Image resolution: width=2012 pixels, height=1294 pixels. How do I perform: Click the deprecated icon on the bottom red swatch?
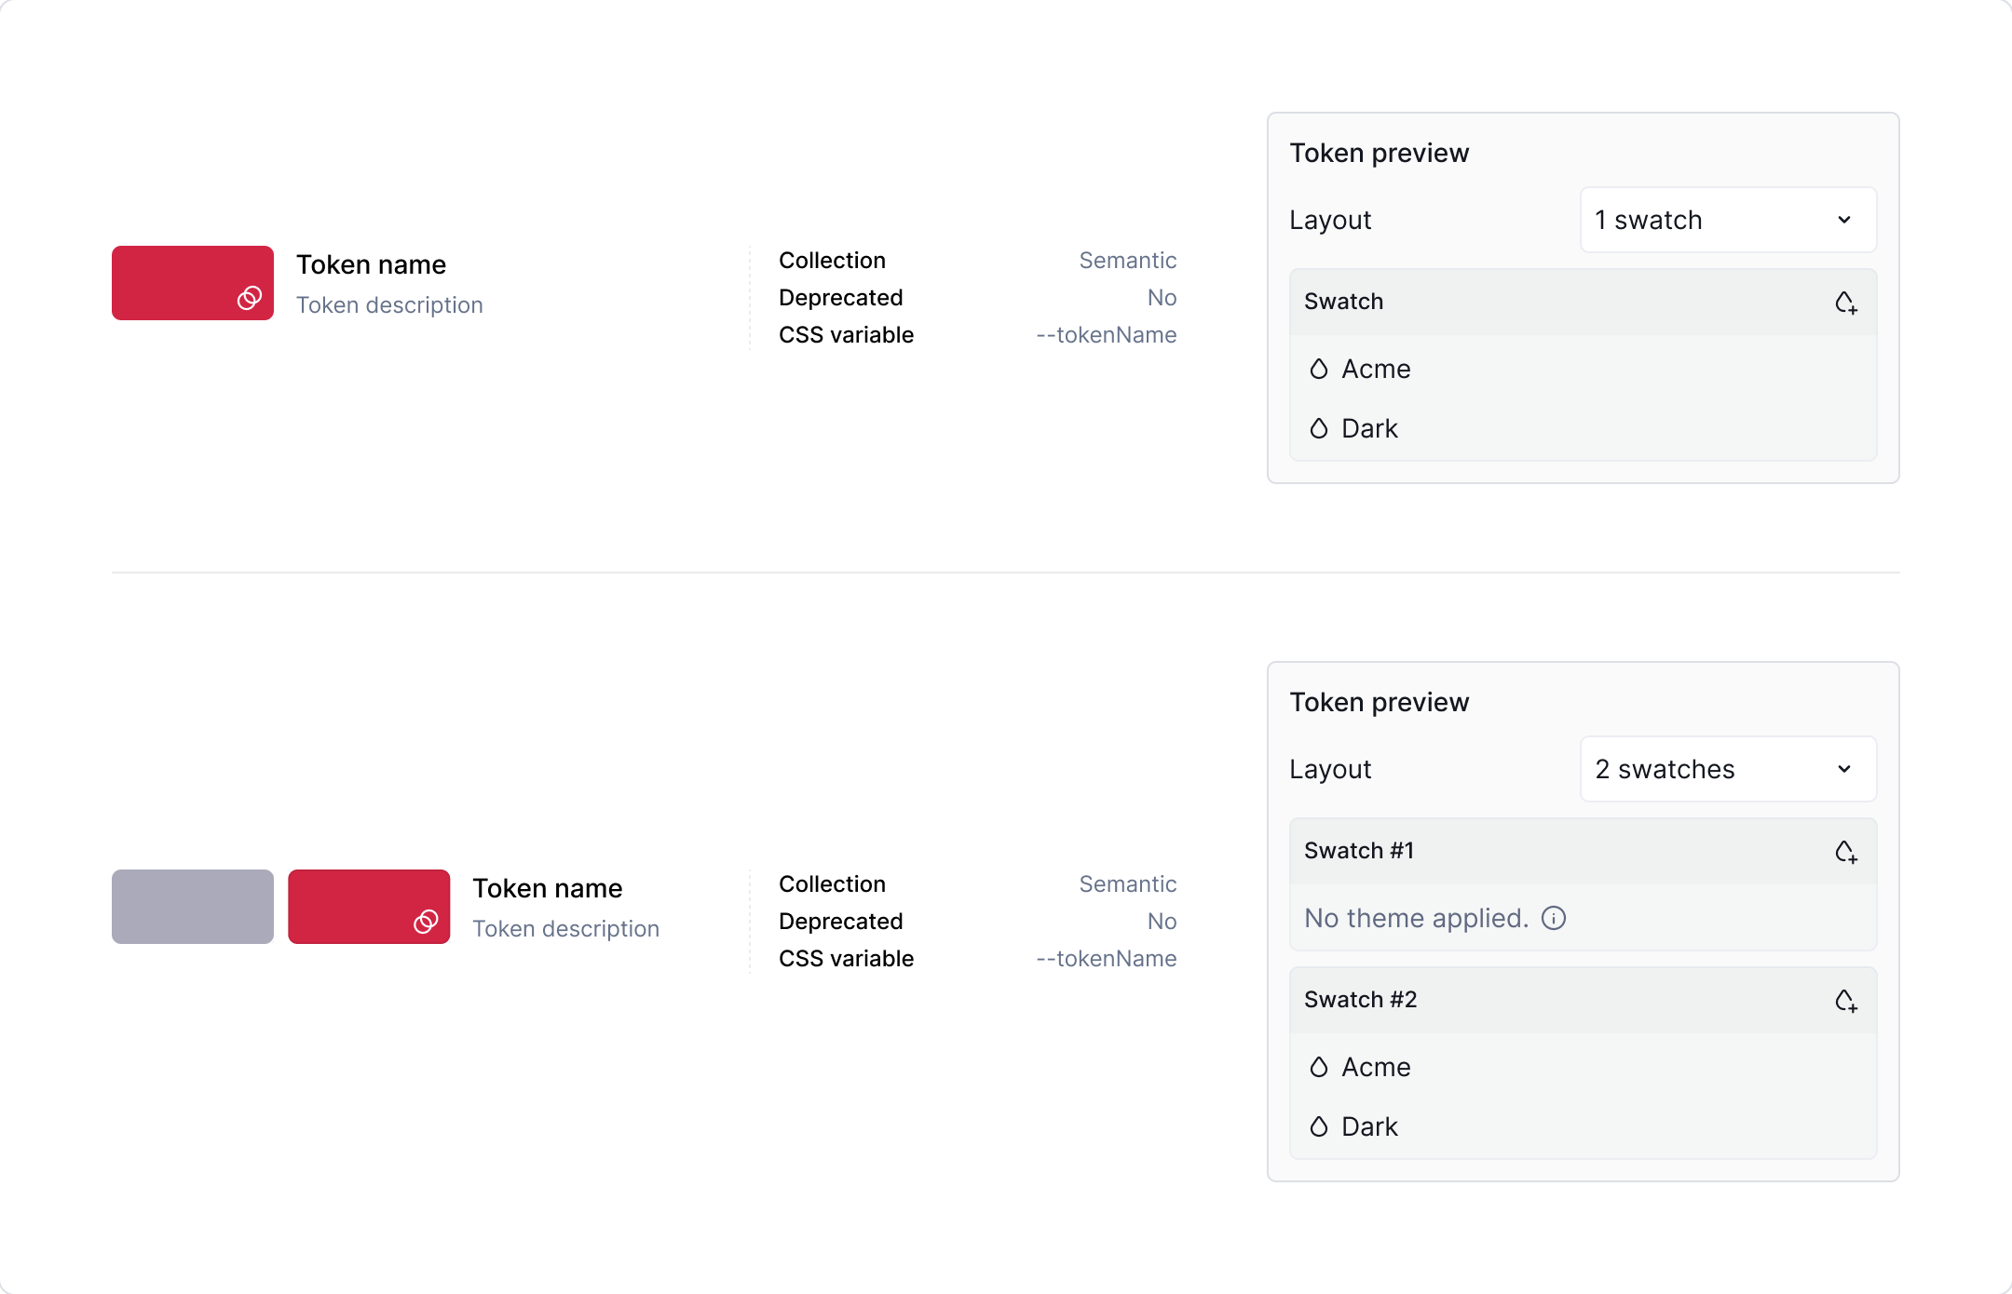click(425, 923)
